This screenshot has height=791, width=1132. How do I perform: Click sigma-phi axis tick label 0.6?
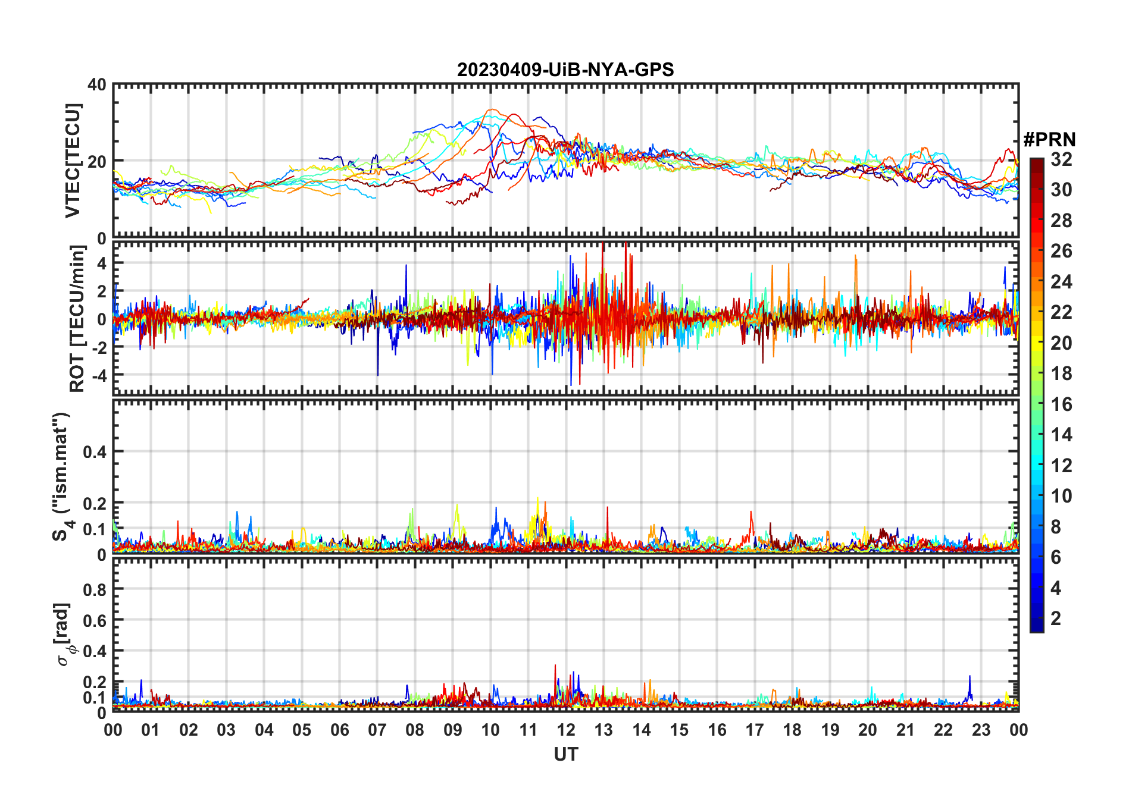click(95, 620)
